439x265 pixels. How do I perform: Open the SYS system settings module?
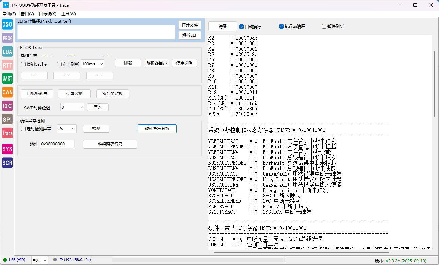pyautogui.click(x=7, y=149)
